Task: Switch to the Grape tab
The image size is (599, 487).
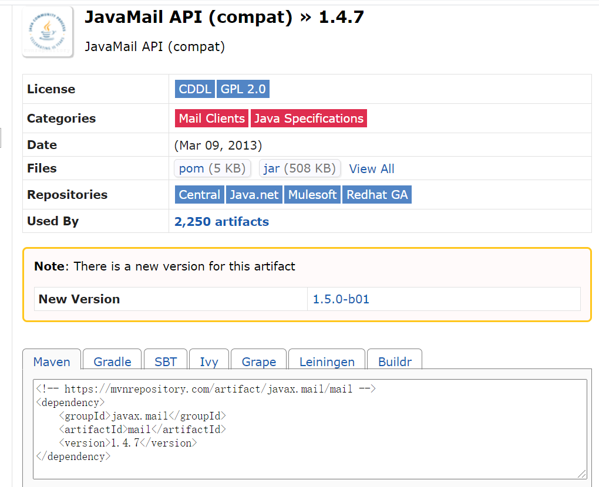Action: pyautogui.click(x=258, y=360)
